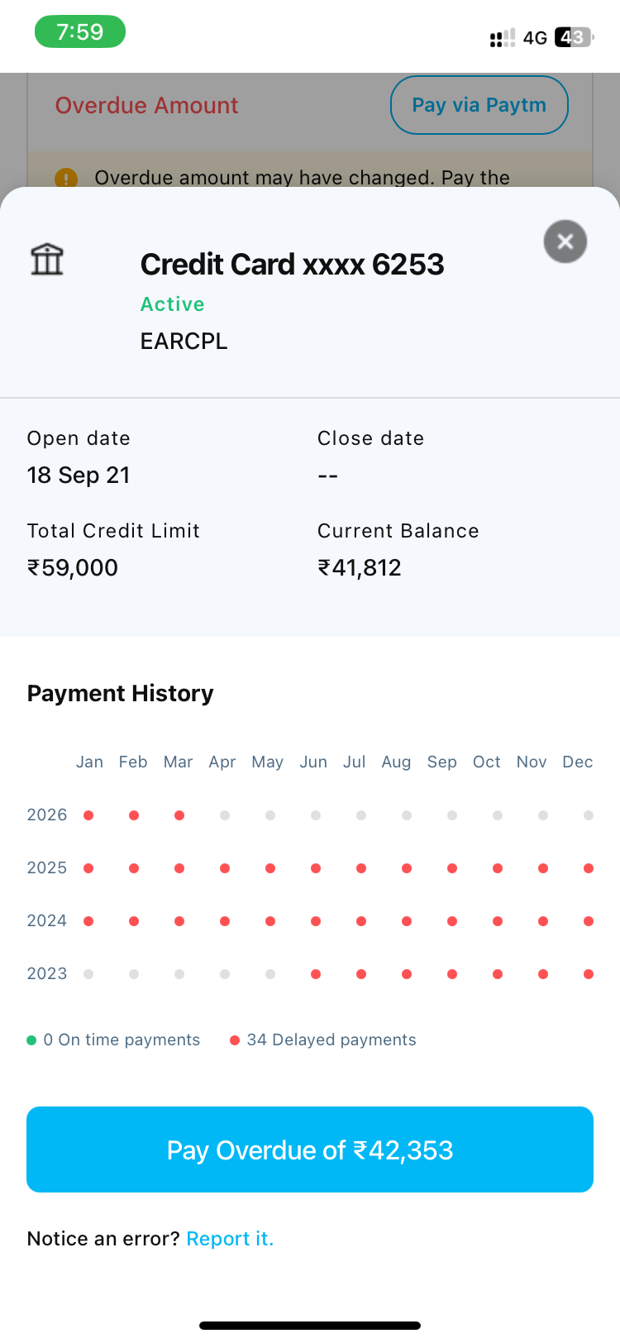Tap the green 7:59 time pill
Viewport: 620px width, 1343px height.
click(x=79, y=32)
